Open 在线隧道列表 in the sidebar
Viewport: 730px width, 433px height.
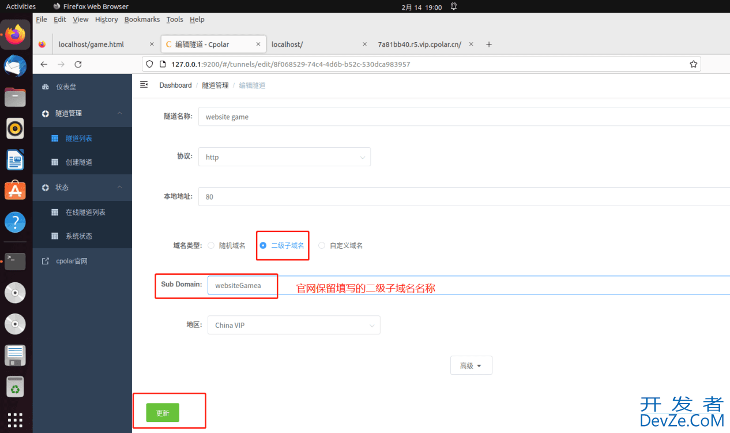click(82, 212)
